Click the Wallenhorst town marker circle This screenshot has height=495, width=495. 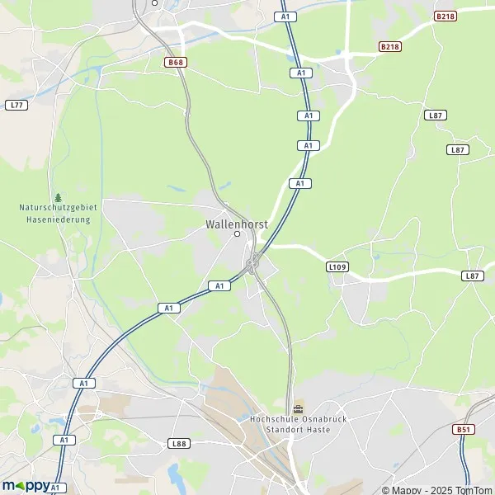tap(237, 234)
